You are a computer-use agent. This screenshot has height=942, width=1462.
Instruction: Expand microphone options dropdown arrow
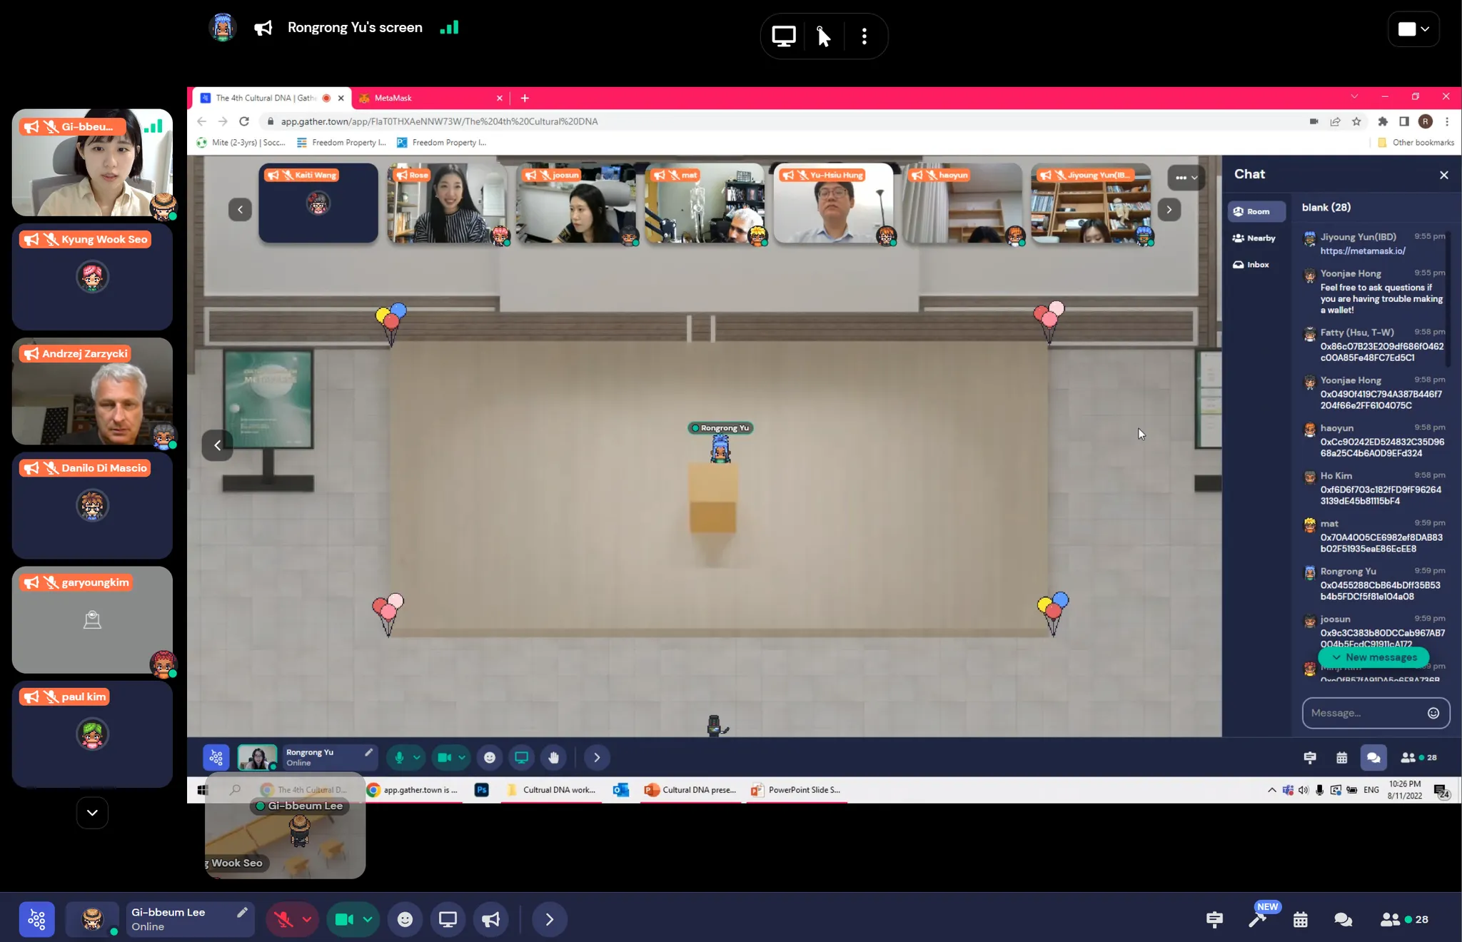click(x=307, y=919)
